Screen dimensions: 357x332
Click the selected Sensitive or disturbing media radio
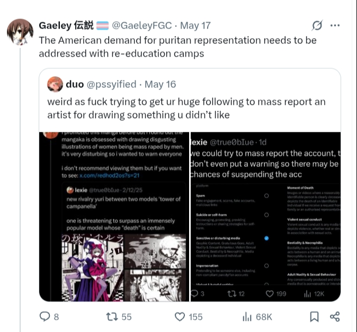click(x=266, y=239)
